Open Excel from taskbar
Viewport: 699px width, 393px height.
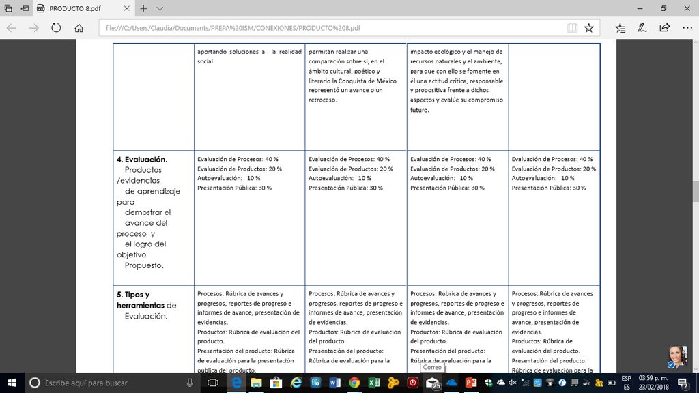(x=373, y=383)
